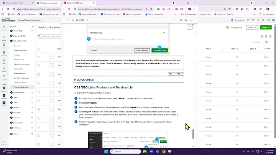Screen dimensions: 276x155
Task: Click Edit for the row priced 140
Action: pos(265,110)
